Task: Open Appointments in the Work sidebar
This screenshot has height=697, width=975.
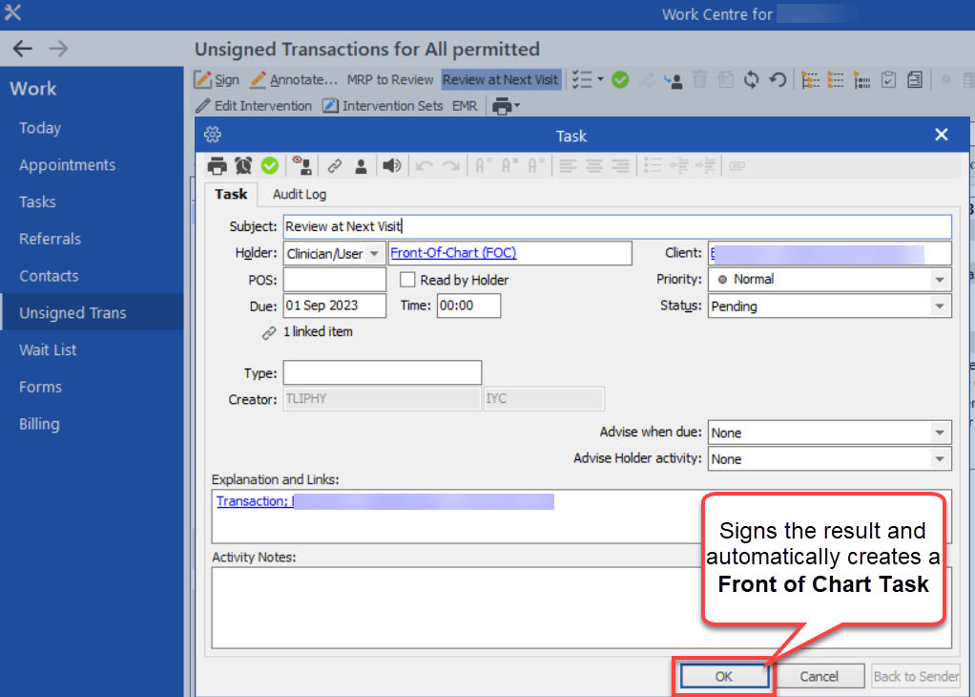Action: [x=67, y=165]
